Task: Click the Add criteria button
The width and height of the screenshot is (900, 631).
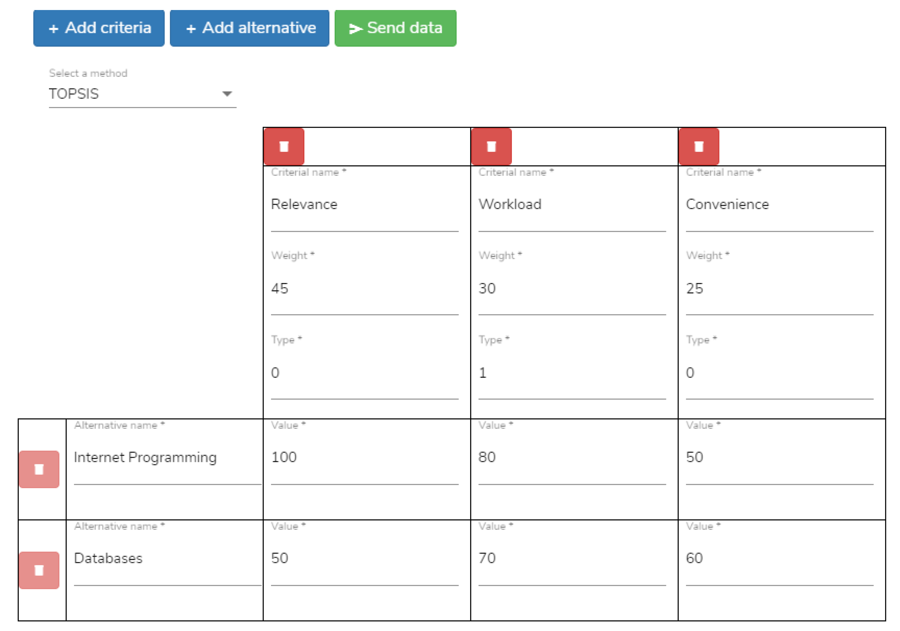Action: [99, 28]
